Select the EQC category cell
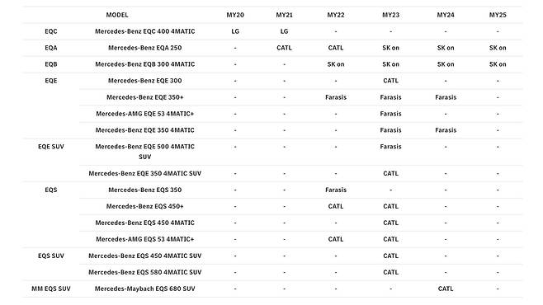The image size is (543, 305). [x=51, y=31]
